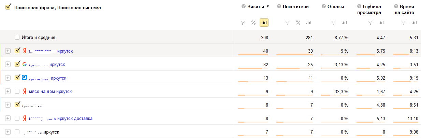Image resolution: width=421 pixels, height=138 pixels.
Task: Switch Визиты column to percent view
Action: (x=253, y=23)
